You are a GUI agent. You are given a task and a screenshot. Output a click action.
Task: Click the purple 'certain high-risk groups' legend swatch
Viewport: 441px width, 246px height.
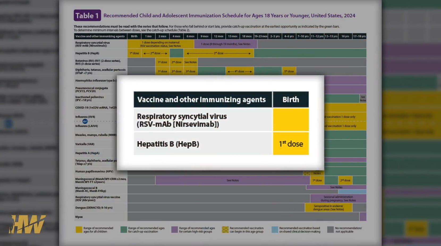click(175, 230)
